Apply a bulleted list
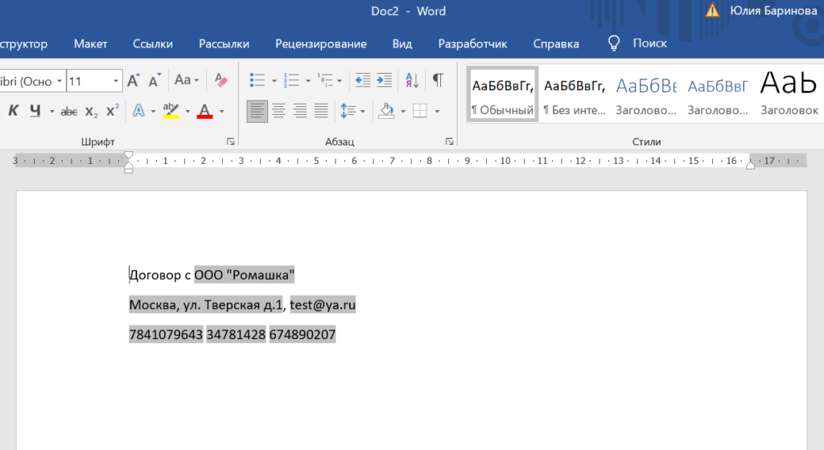 [257, 80]
